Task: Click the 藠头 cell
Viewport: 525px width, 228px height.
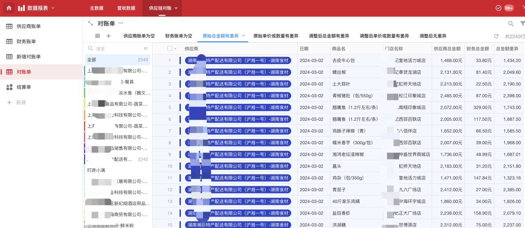Action: [357, 166]
